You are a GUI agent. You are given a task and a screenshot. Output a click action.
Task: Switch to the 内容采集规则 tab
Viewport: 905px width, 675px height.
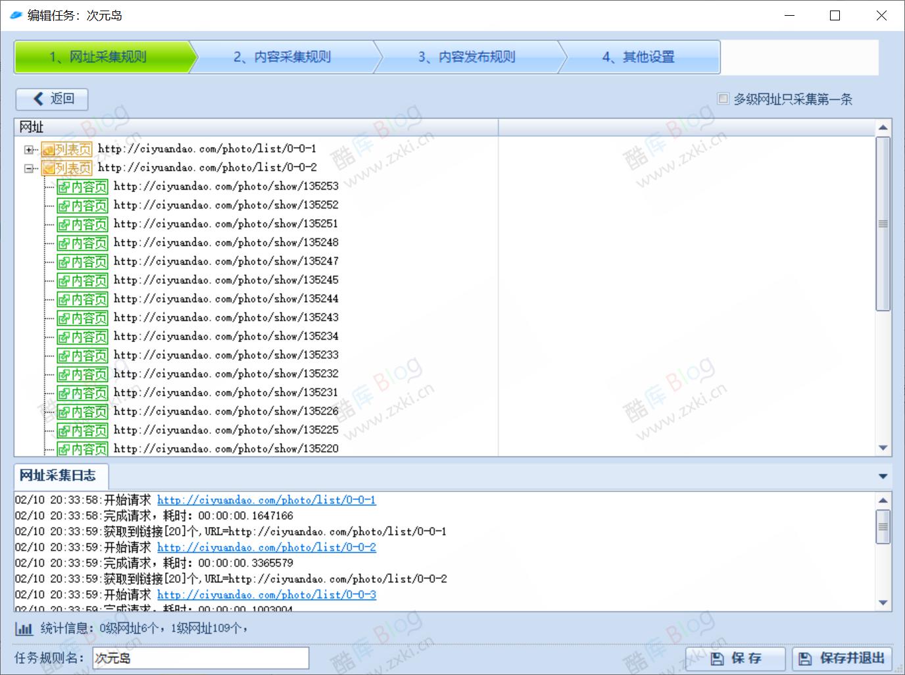tap(283, 57)
